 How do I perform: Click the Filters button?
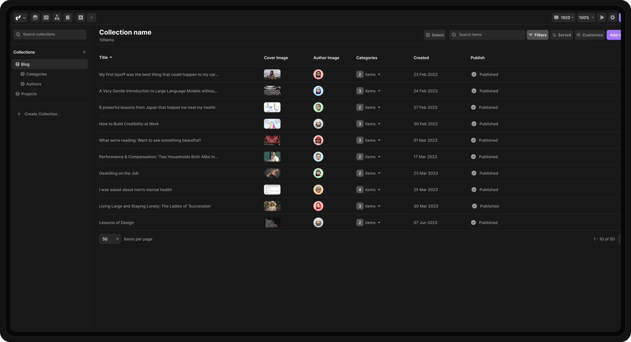[x=538, y=35]
